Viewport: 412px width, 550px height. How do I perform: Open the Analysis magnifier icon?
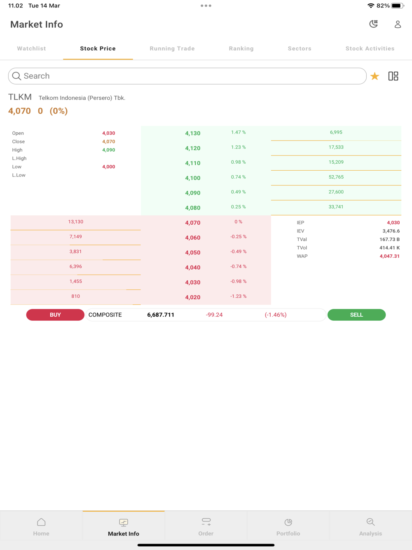[x=370, y=522]
